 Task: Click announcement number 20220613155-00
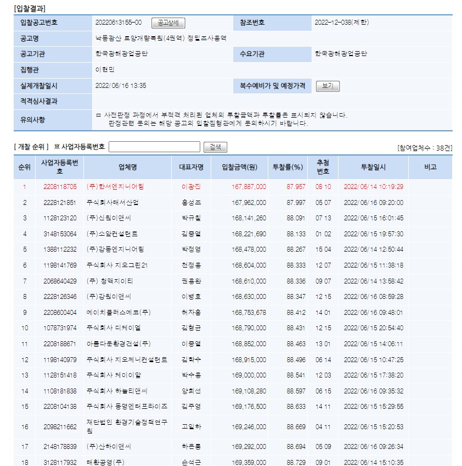click(119, 23)
